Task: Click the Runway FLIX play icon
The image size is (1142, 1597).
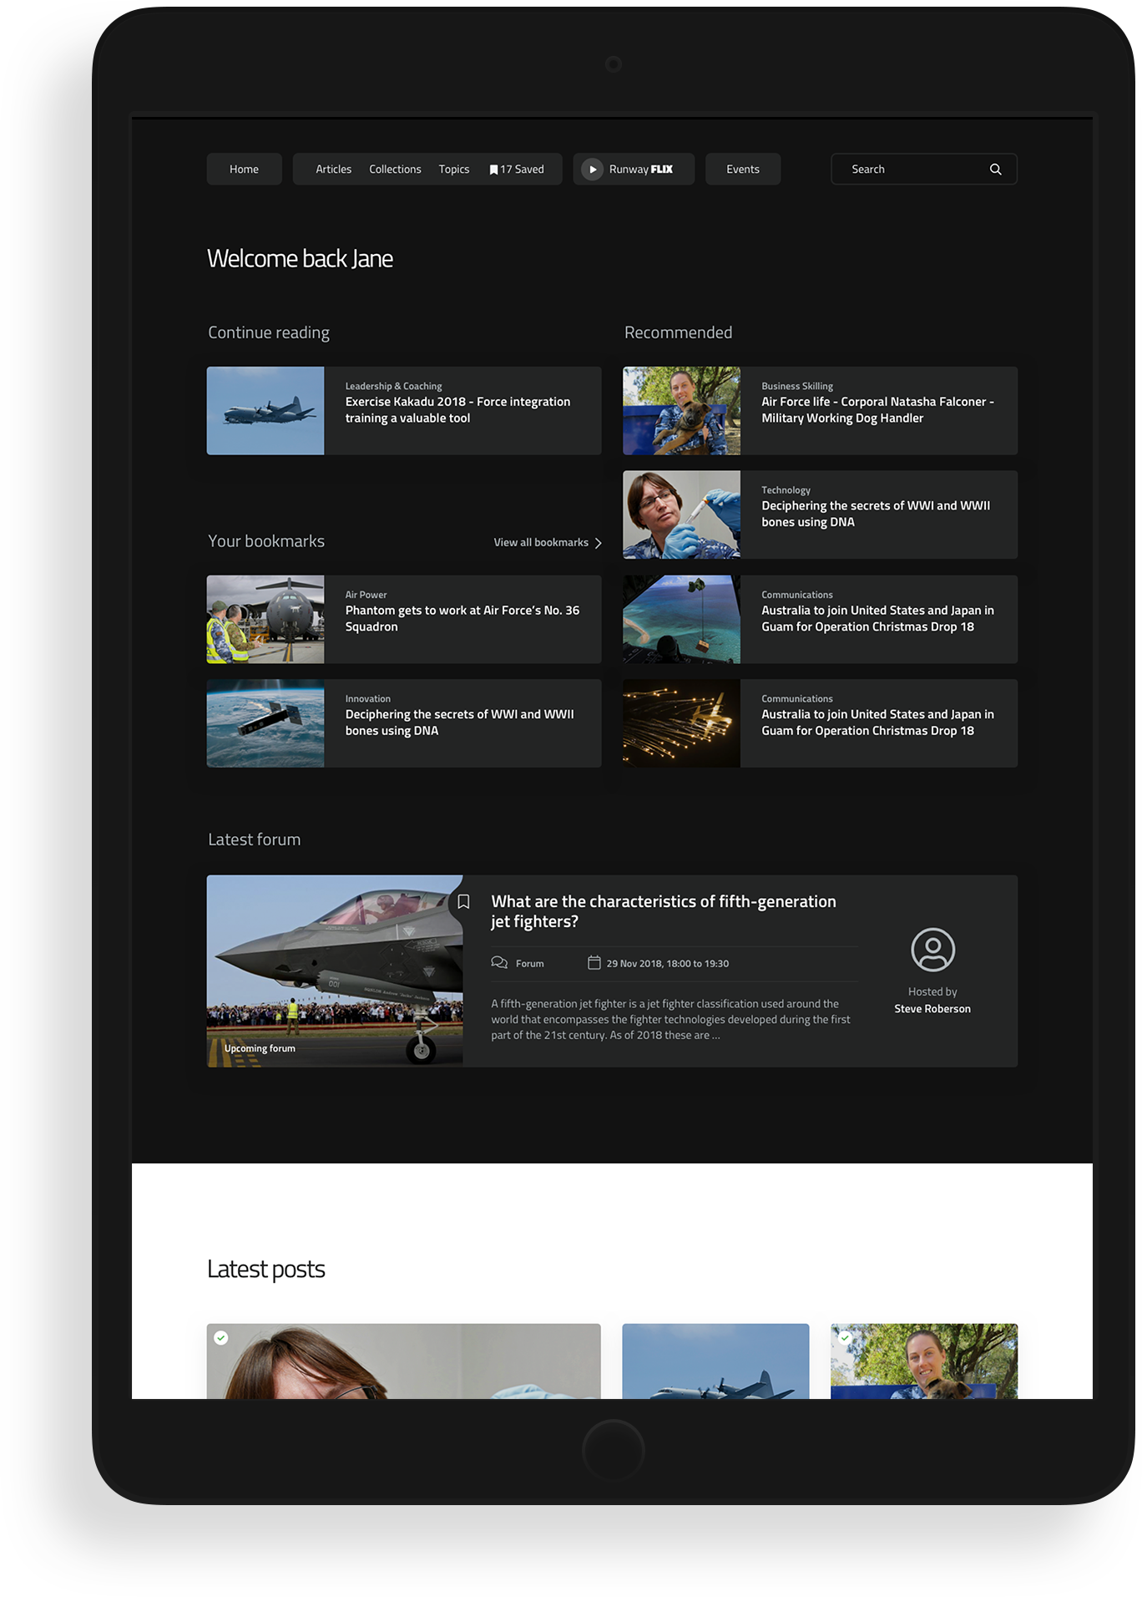Action: tap(592, 170)
